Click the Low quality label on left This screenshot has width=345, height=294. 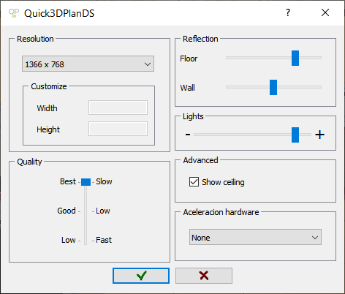tap(69, 240)
